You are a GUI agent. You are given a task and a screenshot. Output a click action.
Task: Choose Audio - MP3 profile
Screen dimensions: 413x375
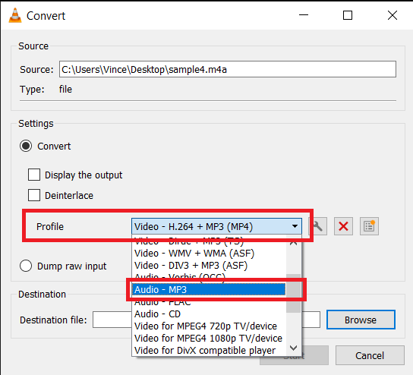(208, 289)
